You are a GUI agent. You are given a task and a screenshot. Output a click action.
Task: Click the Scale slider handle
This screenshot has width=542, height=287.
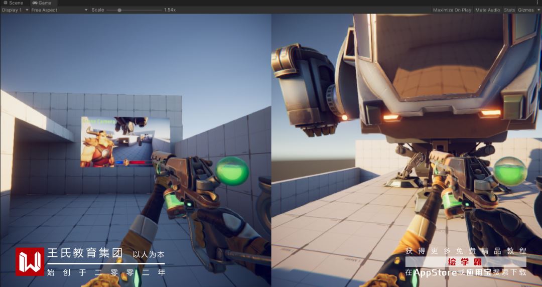pyautogui.click(x=119, y=10)
